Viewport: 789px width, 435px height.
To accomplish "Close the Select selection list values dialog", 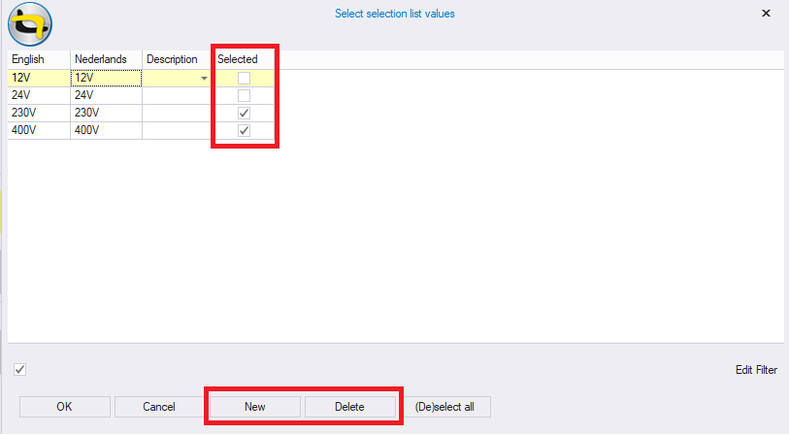I will click(x=766, y=13).
